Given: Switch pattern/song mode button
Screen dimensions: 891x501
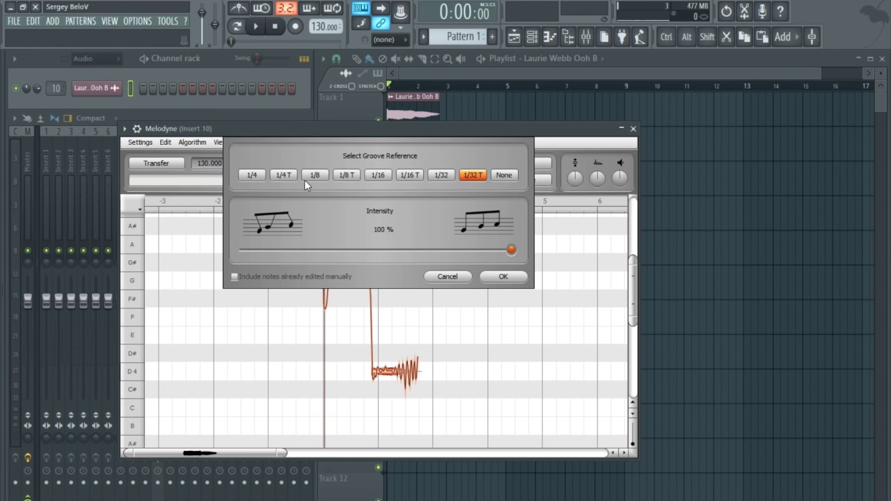Looking at the screenshot, I should tap(237, 26).
